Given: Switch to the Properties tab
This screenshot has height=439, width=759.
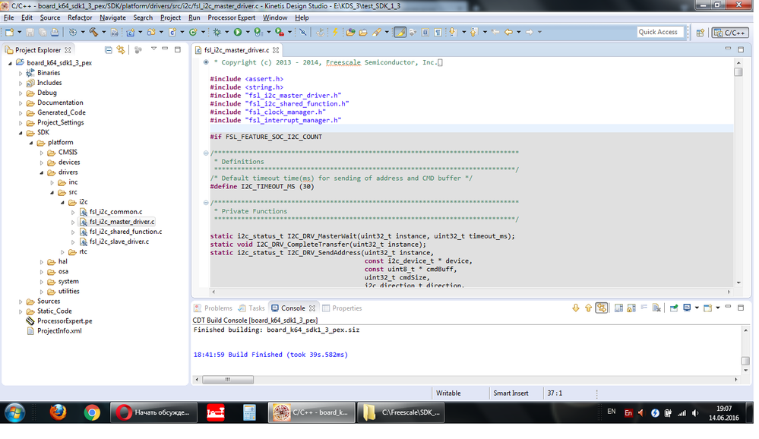Looking at the screenshot, I should 342,308.
